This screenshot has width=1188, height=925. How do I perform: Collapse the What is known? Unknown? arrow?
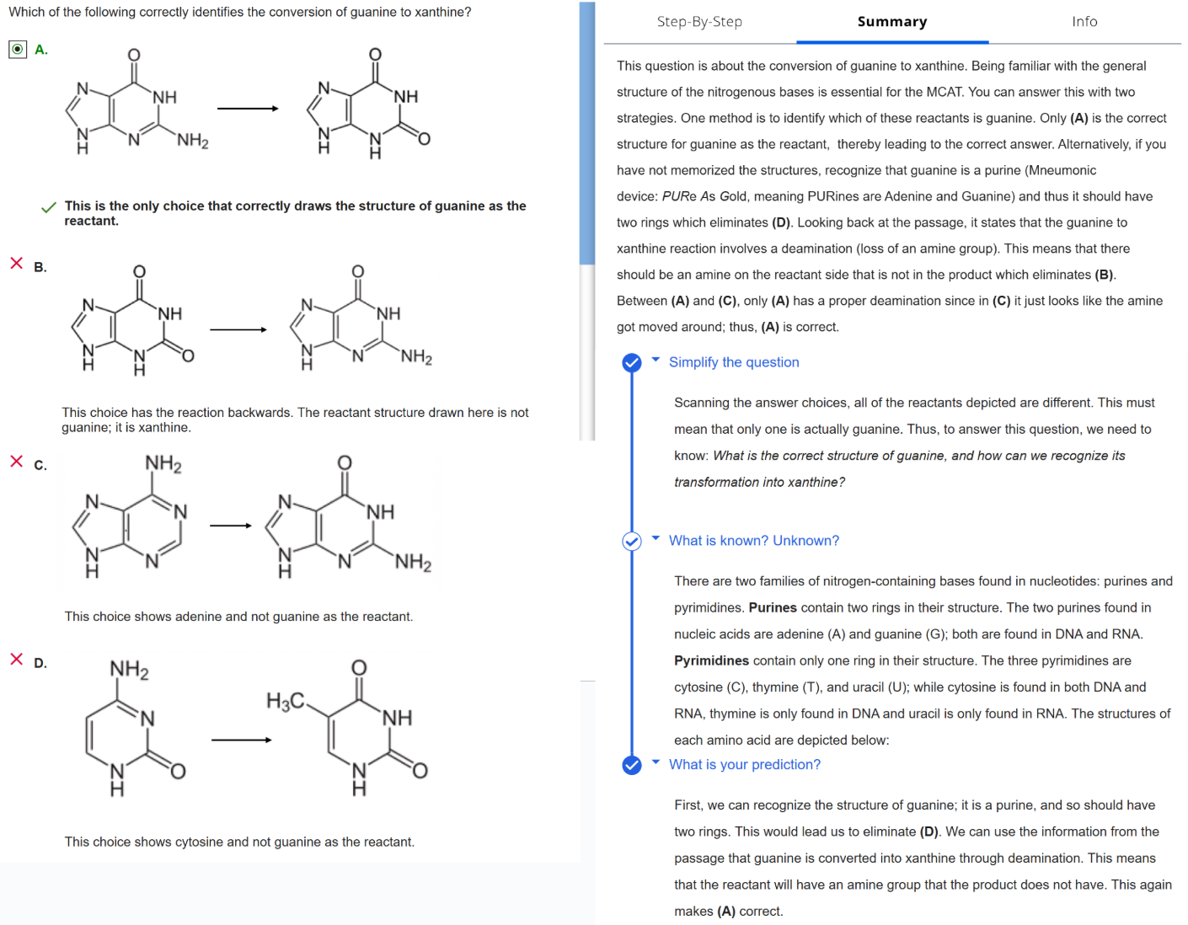pyautogui.click(x=656, y=538)
